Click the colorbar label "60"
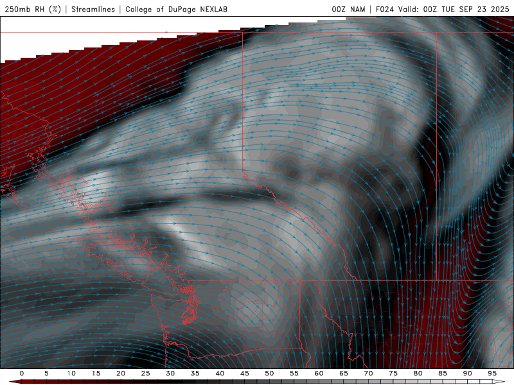This screenshot has width=514, height=385. (x=319, y=373)
